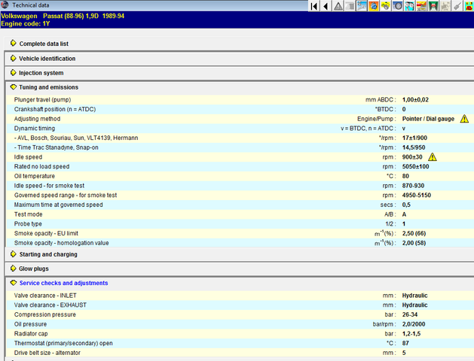The height and width of the screenshot is (361, 474).
Task: Click the 26-34 bar compression value
Action: pyautogui.click(x=410, y=314)
